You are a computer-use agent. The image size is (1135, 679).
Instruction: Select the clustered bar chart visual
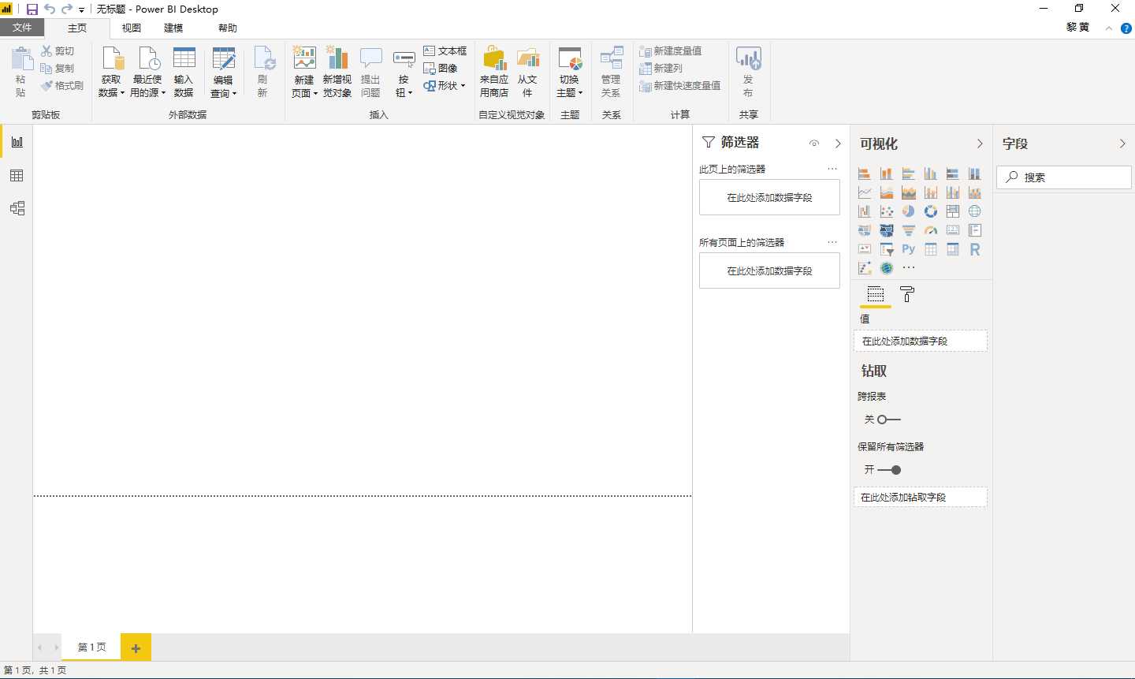point(909,173)
